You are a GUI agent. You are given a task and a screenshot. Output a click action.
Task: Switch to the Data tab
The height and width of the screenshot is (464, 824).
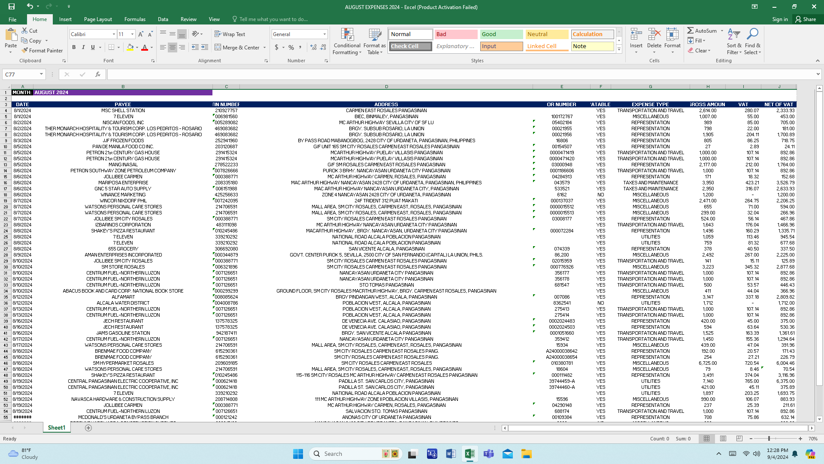pos(163,19)
